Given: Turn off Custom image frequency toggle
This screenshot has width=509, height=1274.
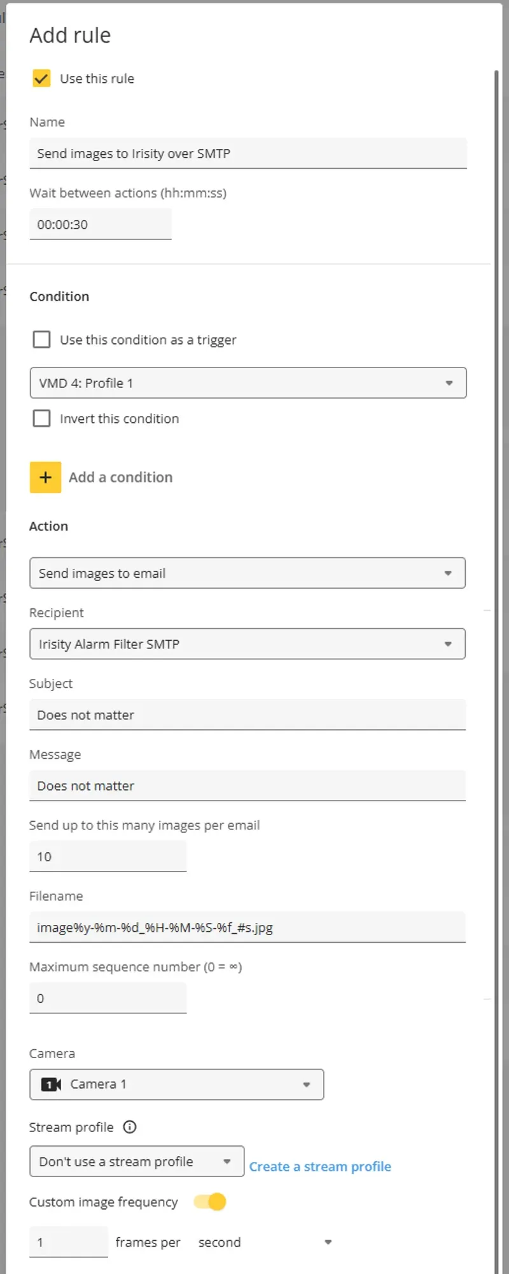Looking at the screenshot, I should point(210,1201).
